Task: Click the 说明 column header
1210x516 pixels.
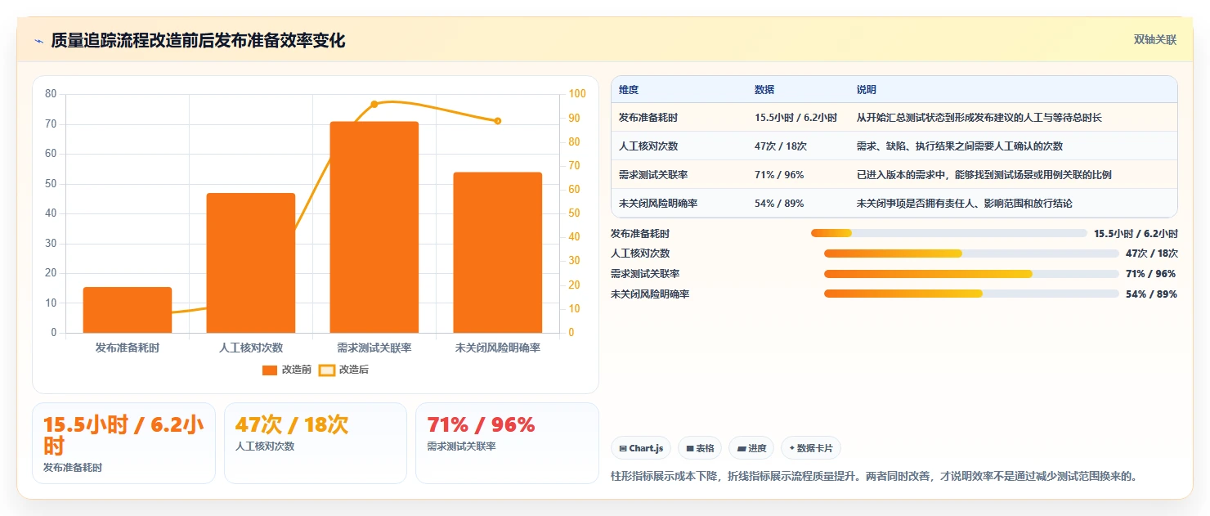Action: pos(866,90)
